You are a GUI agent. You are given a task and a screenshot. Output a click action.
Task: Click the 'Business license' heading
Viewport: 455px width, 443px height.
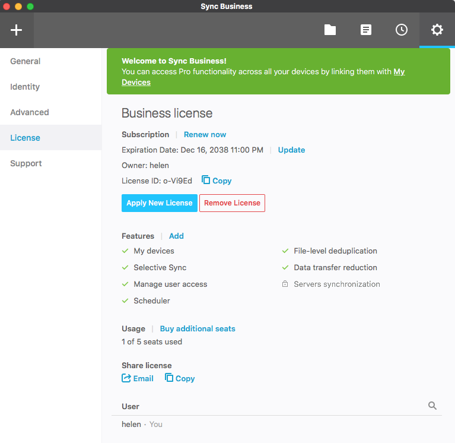(x=167, y=113)
